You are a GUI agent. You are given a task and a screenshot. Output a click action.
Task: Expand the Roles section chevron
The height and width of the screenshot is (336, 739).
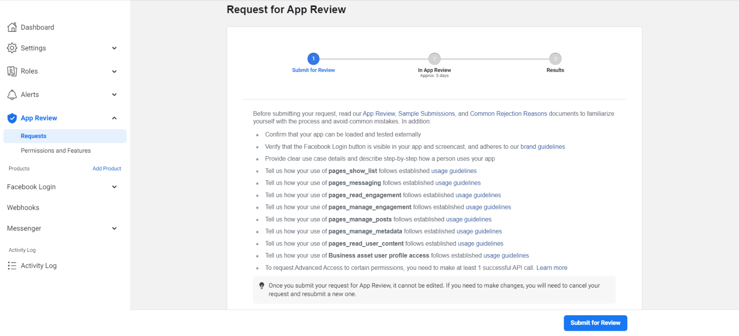click(x=114, y=71)
